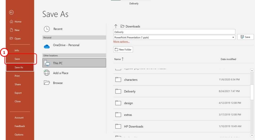Open the file type dropdown arrow

[x=233, y=37]
